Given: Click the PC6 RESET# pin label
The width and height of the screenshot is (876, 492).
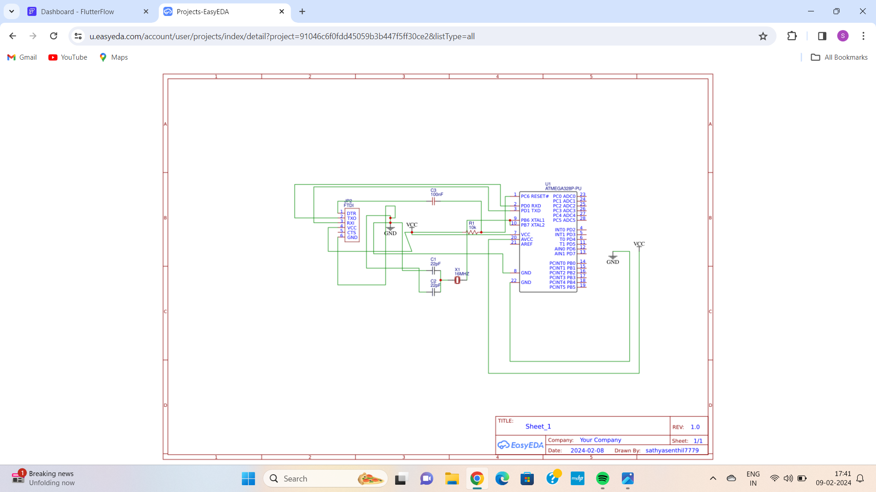Looking at the screenshot, I should point(535,196).
